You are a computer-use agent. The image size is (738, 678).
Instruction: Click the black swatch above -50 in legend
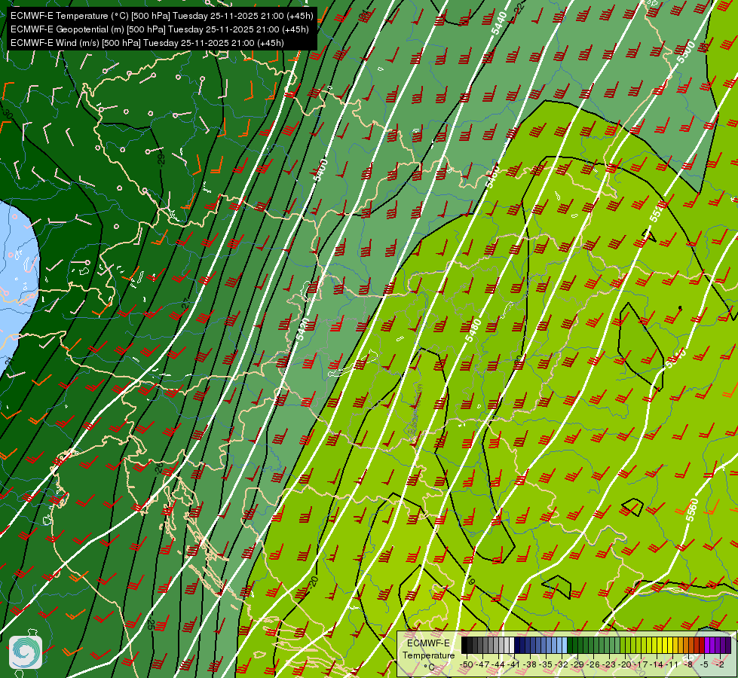pyautogui.click(x=464, y=646)
